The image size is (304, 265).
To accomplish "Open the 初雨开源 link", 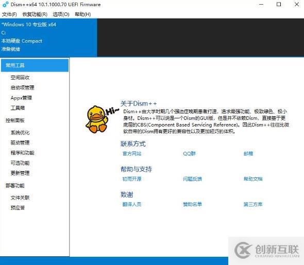I will tap(132, 179).
